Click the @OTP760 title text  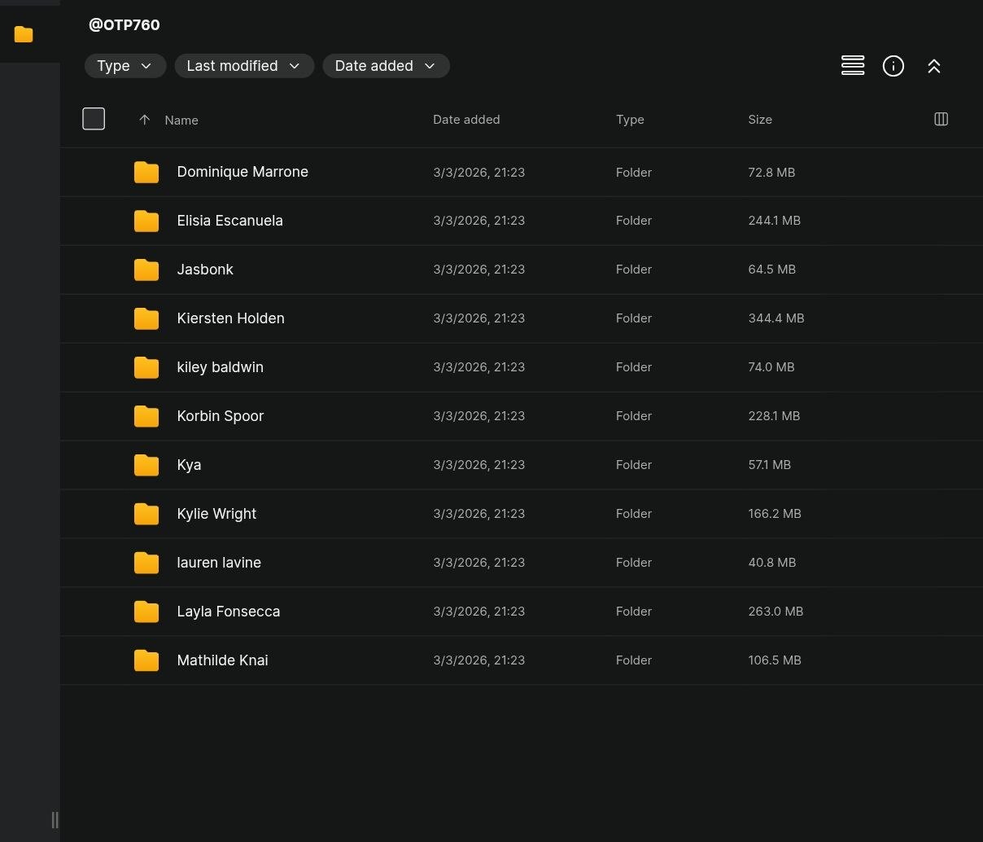(x=124, y=25)
